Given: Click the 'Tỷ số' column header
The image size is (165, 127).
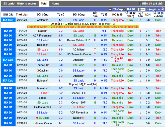Looking at the screenshot, I should pos(60,14).
